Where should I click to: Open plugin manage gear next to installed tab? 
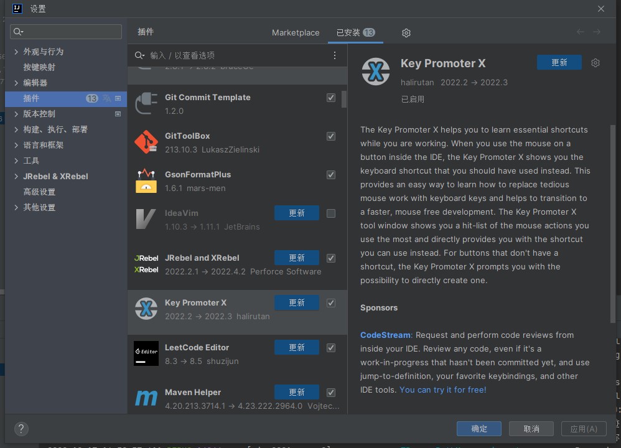click(x=406, y=33)
